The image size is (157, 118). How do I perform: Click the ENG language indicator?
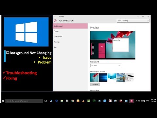(x=148, y=101)
